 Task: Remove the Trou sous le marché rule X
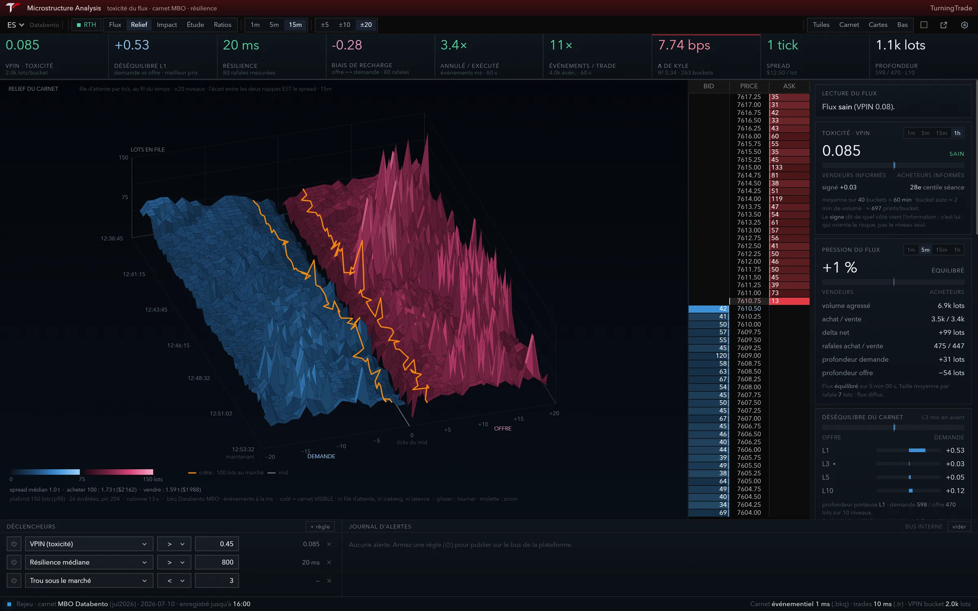329,580
